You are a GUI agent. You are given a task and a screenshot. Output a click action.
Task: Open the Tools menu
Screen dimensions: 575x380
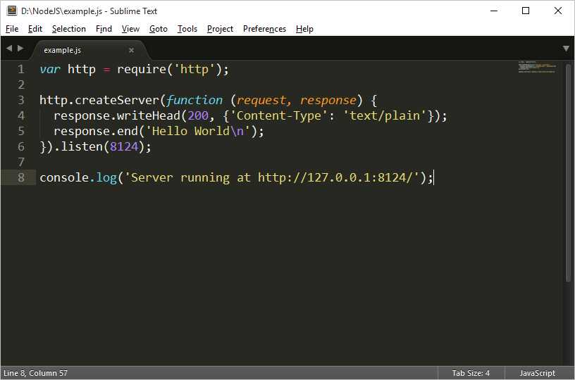[187, 29]
